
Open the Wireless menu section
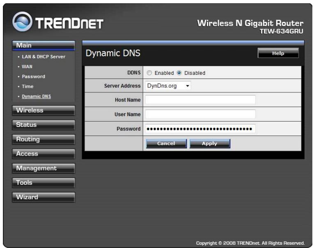(x=44, y=110)
